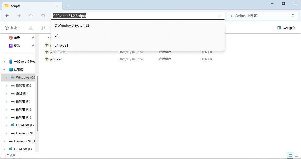Collapse the 此电脑 tree node

tap(5, 70)
